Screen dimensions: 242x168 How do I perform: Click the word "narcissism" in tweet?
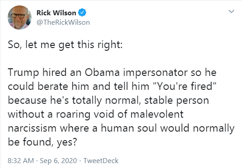click(x=32, y=128)
